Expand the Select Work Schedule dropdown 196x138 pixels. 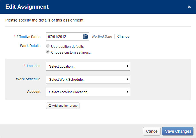tap(88, 79)
